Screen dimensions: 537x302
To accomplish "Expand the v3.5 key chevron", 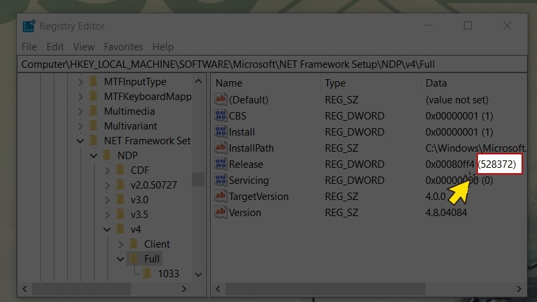I will (107, 215).
